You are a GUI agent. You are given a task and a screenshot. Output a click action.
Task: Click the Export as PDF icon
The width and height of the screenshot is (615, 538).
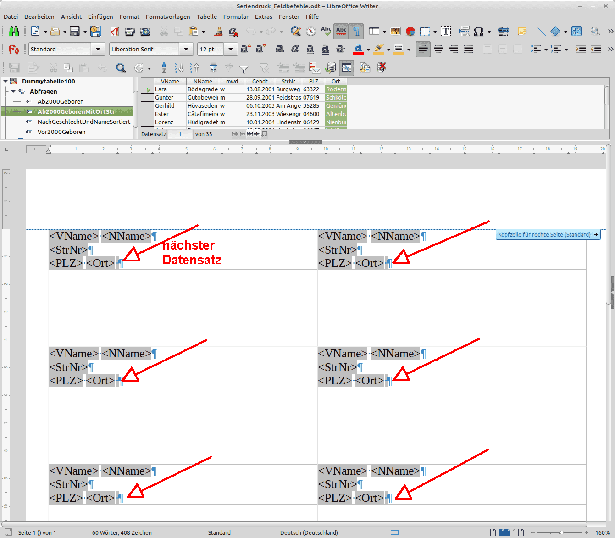pos(115,31)
